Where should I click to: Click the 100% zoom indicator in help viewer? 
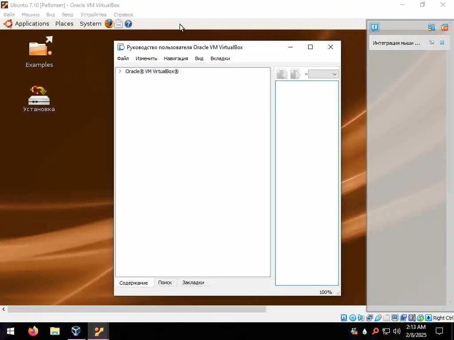325,292
